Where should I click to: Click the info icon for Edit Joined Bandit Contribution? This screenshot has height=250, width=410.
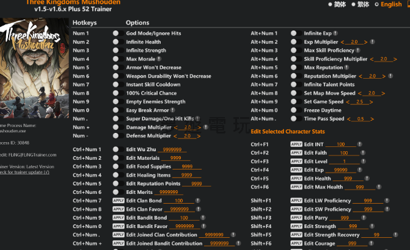pos(238,243)
